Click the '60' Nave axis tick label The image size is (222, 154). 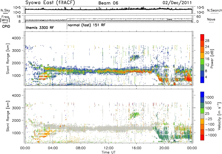tap(198, 17)
